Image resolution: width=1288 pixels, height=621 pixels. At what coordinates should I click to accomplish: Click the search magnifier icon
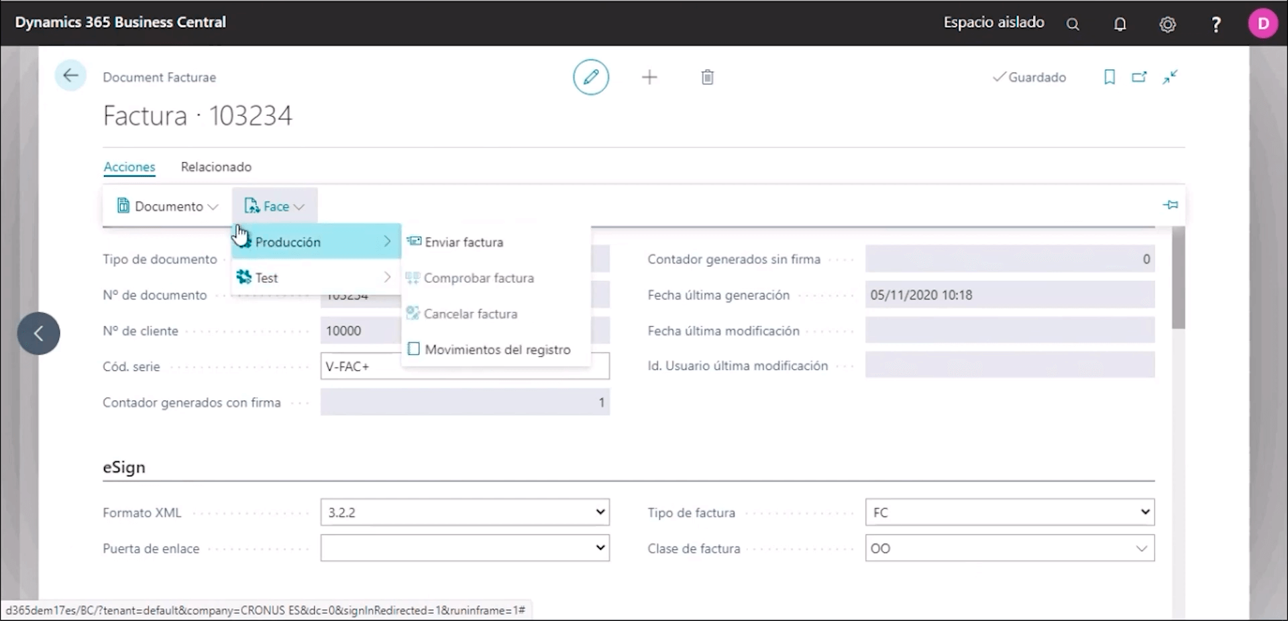[1073, 24]
